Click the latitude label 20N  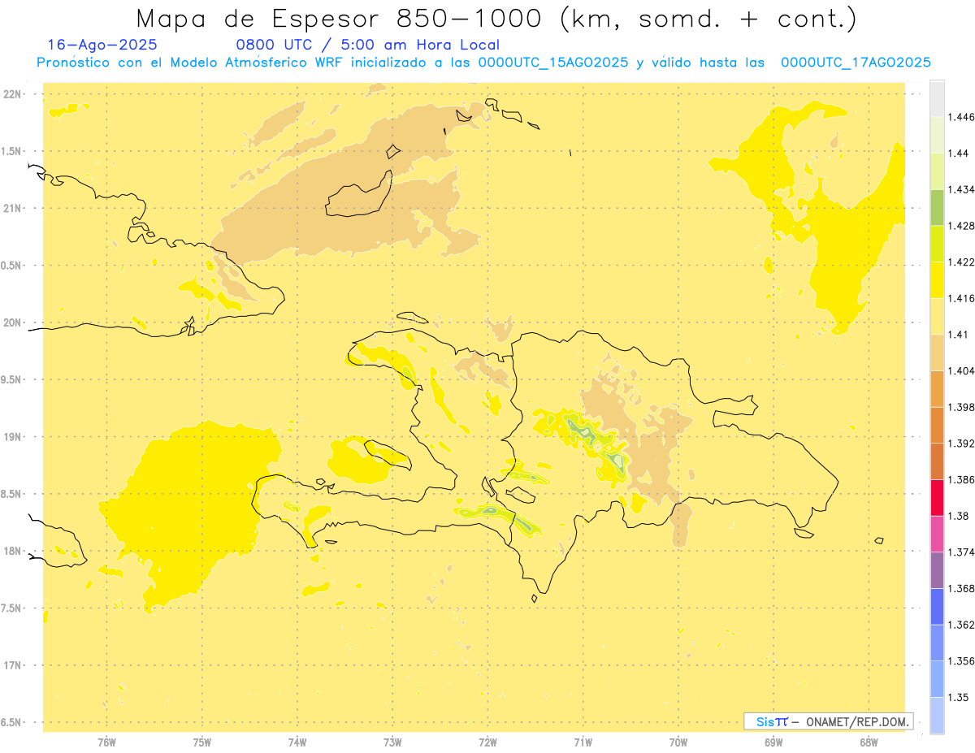point(13,322)
